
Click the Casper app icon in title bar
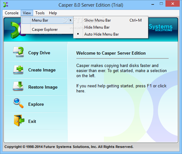[x=6, y=5]
